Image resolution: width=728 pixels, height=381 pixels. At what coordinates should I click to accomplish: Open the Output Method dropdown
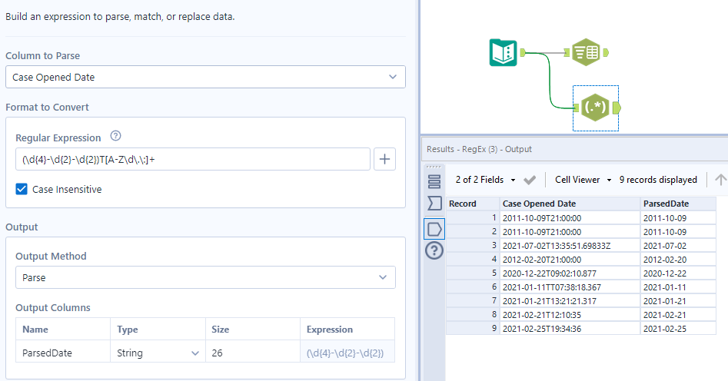pos(205,277)
